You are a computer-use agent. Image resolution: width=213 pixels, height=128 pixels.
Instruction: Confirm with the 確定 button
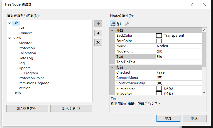pyautogui.click(x=168, y=118)
